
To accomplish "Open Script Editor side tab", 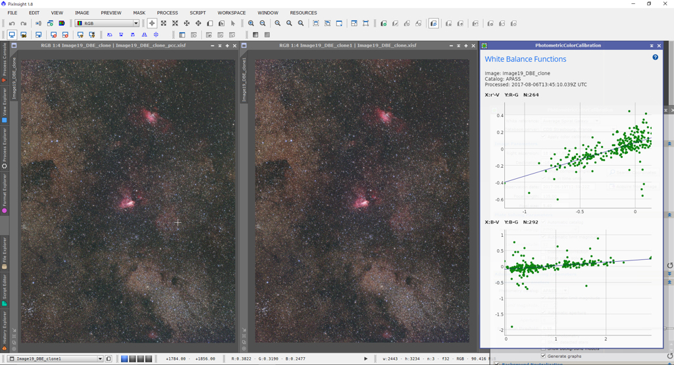I will [x=5, y=290].
